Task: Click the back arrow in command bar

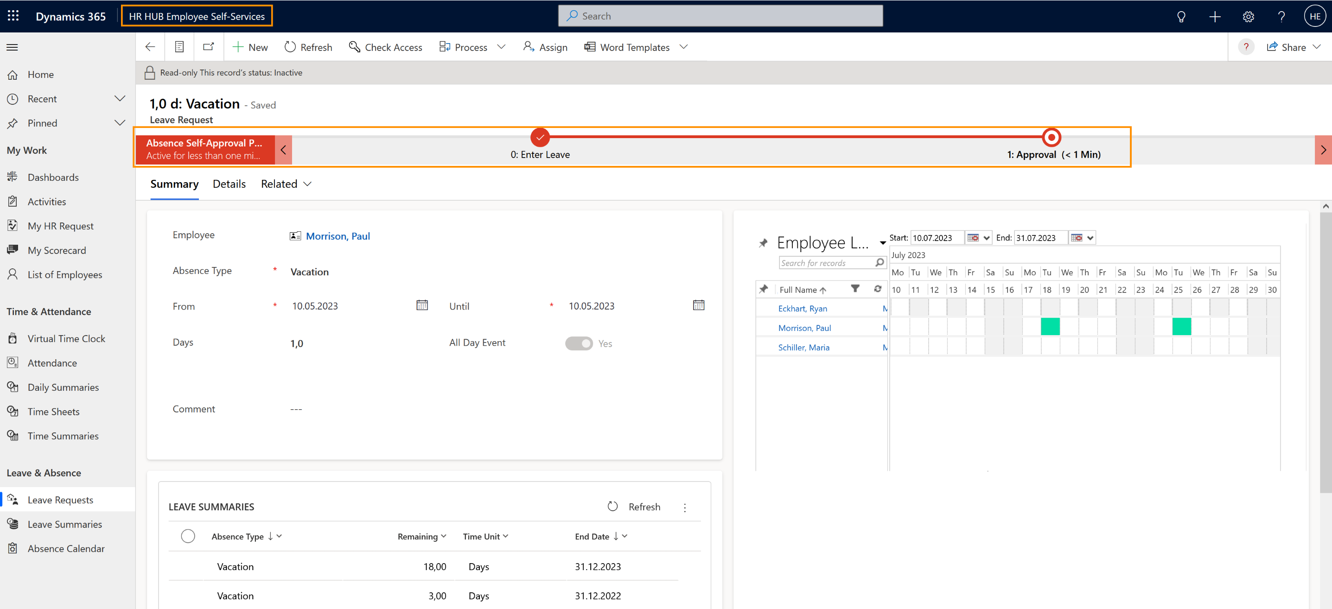Action: (151, 47)
